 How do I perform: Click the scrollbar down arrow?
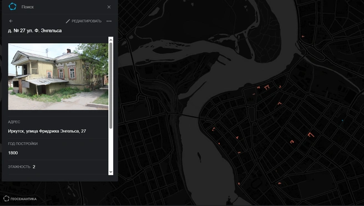pos(111,172)
